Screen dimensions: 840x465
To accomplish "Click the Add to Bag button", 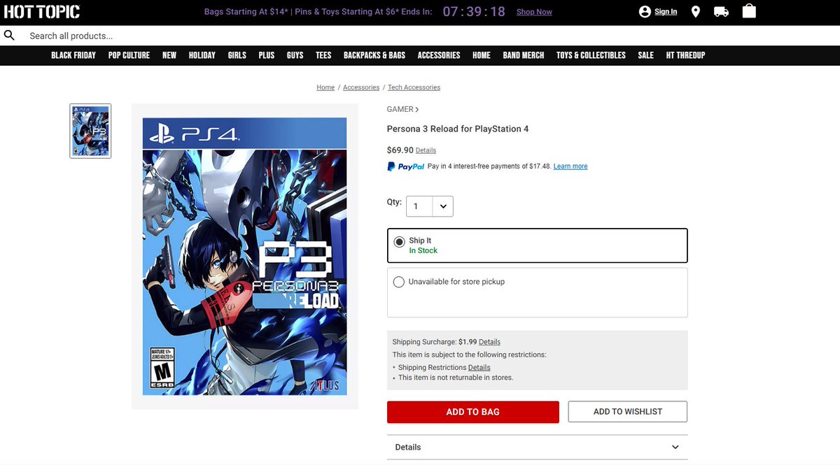I will pos(473,412).
